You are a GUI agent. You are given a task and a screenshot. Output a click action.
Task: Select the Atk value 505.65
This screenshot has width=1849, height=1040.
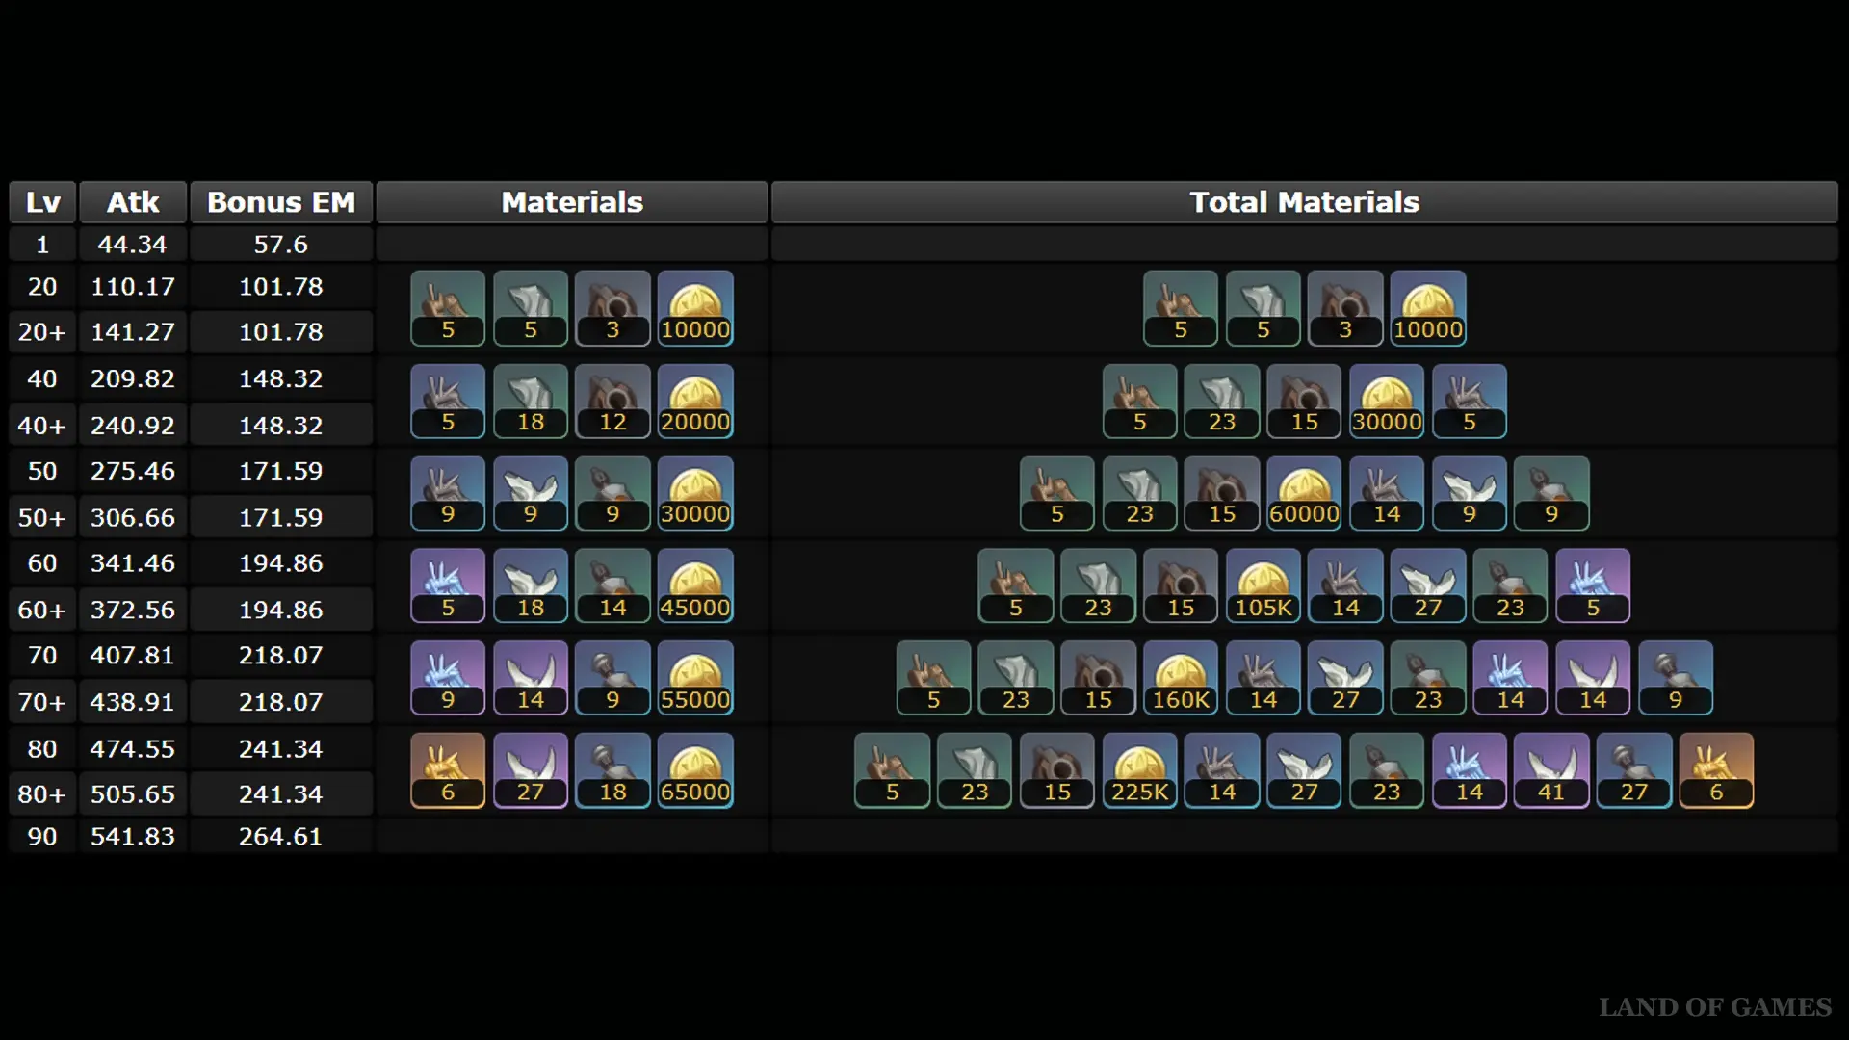(x=133, y=794)
